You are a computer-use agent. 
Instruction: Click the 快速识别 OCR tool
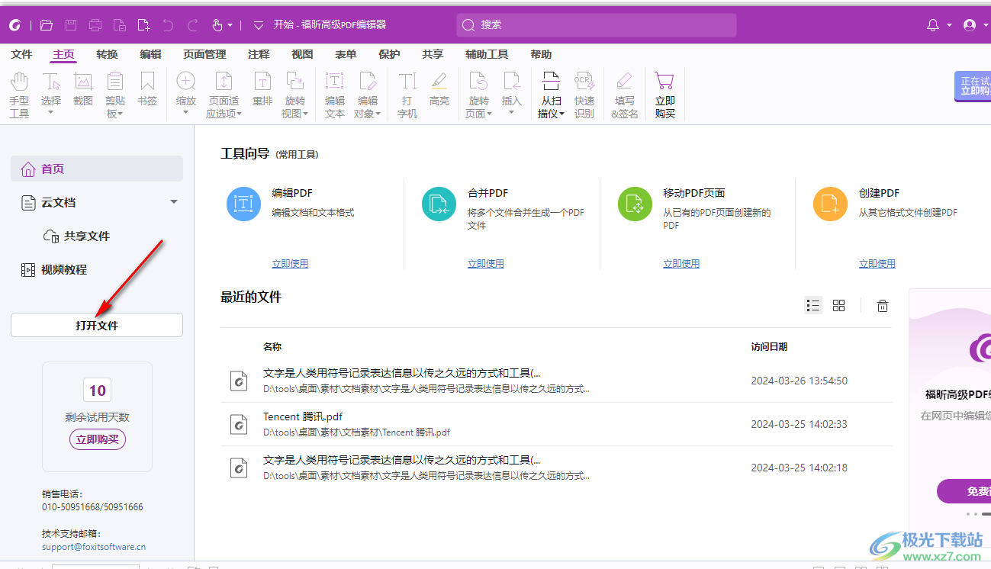pos(584,95)
